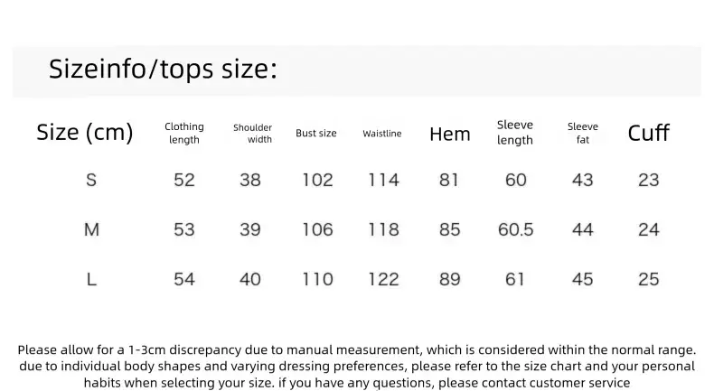Select the 'Hem' column header
Image resolution: width=714 pixels, height=391 pixels.
tap(450, 135)
